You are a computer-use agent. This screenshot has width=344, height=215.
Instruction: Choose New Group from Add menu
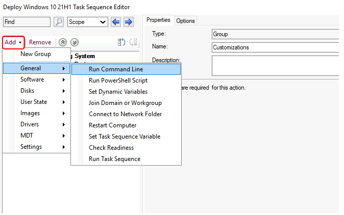coord(36,54)
